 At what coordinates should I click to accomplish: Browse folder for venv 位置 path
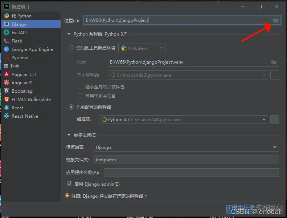click(274, 62)
